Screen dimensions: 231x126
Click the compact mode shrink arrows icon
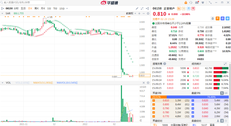(x=210, y=2)
